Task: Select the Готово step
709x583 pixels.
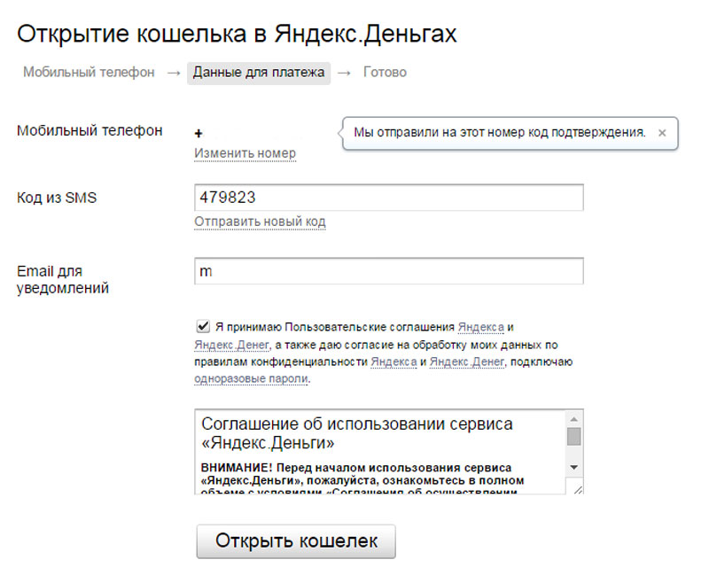Action: [385, 73]
